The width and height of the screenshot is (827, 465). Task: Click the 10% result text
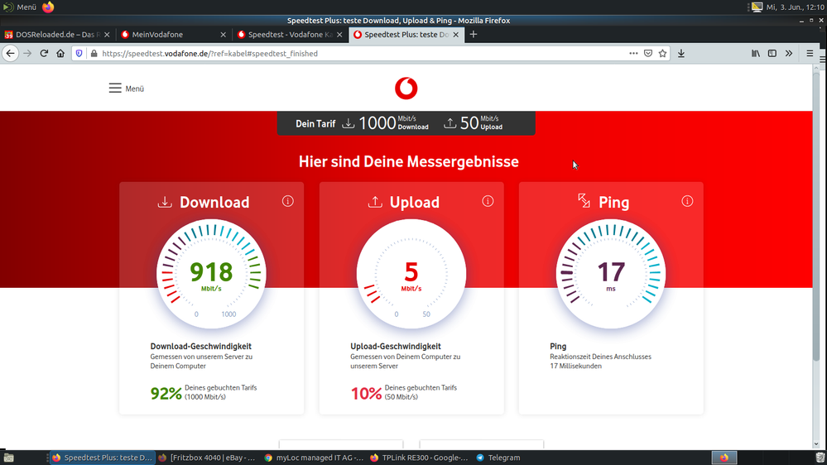click(366, 393)
